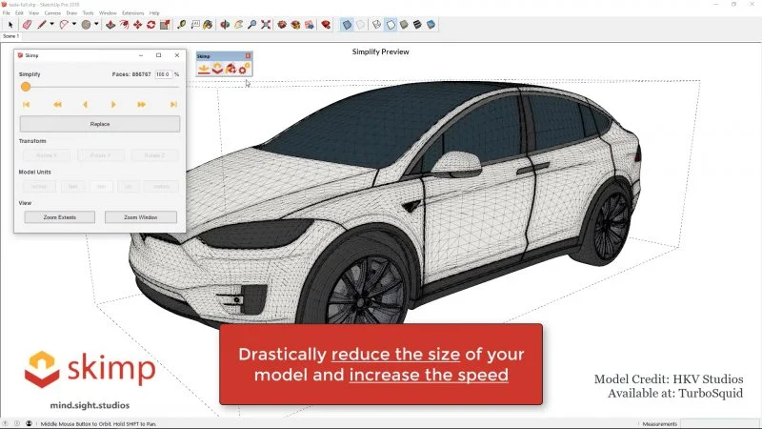Open the File menu
This screenshot has width=762, height=429.
tap(7, 13)
